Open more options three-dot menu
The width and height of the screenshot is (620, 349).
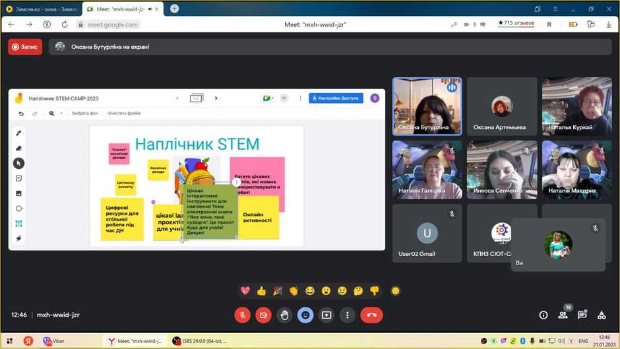pos(347,315)
